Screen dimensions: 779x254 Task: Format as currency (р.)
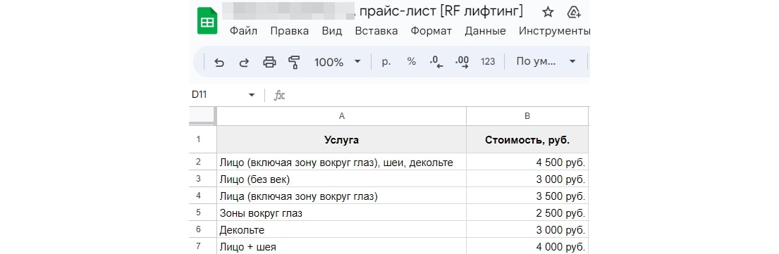tap(386, 61)
